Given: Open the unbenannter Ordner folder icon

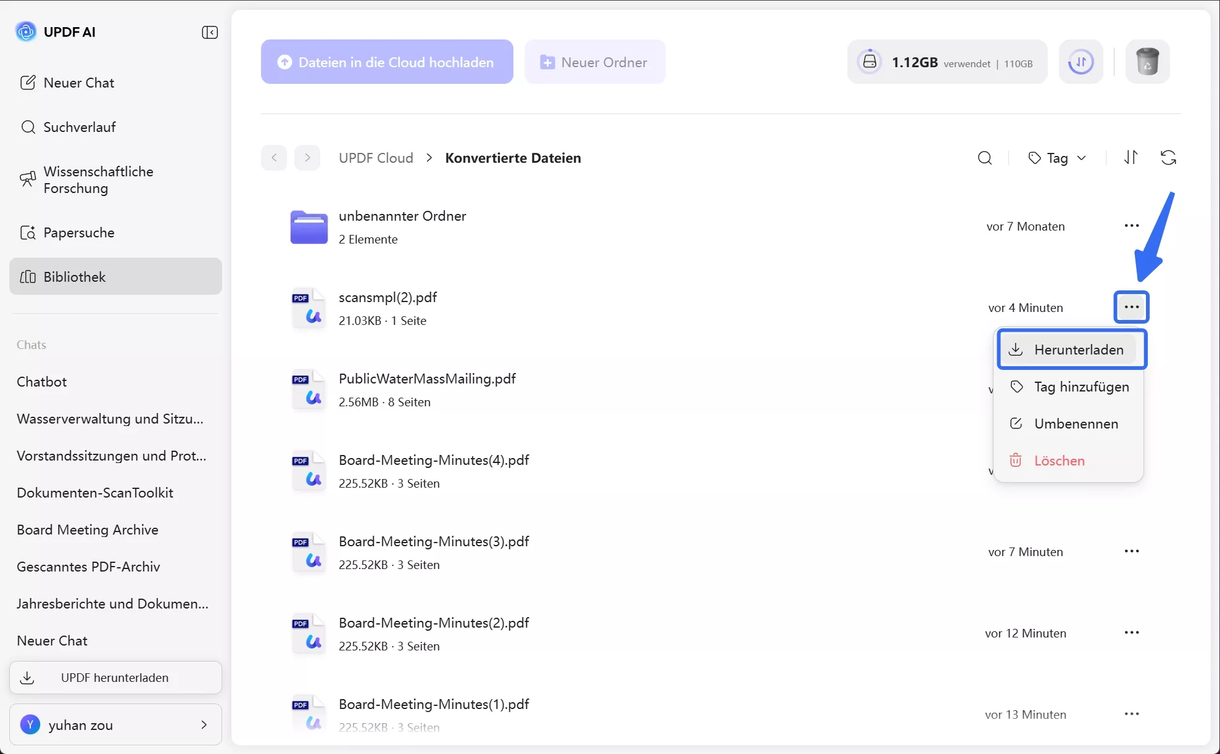Looking at the screenshot, I should [x=309, y=227].
